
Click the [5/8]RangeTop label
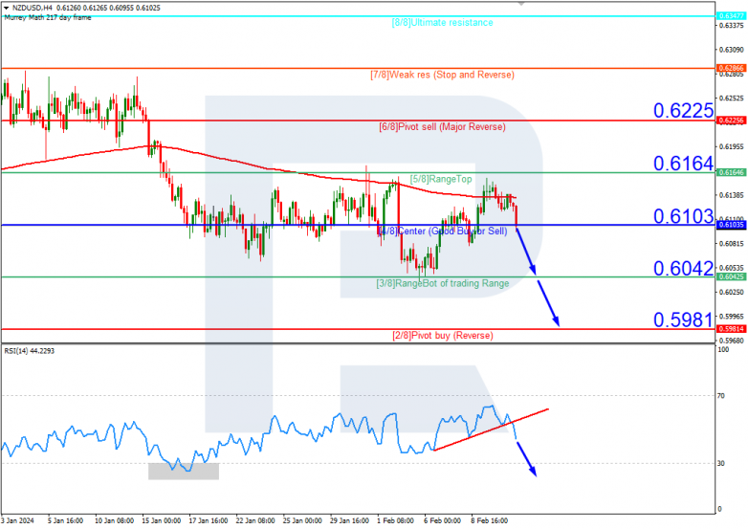441,179
